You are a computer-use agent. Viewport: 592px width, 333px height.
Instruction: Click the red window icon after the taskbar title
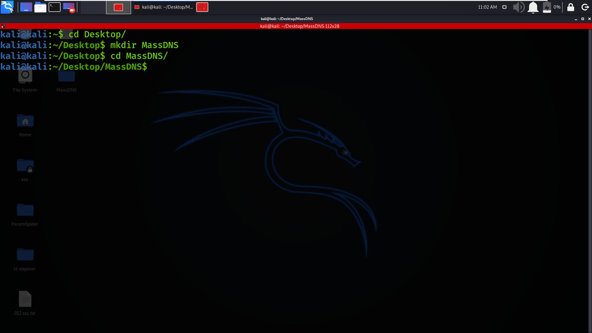click(202, 7)
